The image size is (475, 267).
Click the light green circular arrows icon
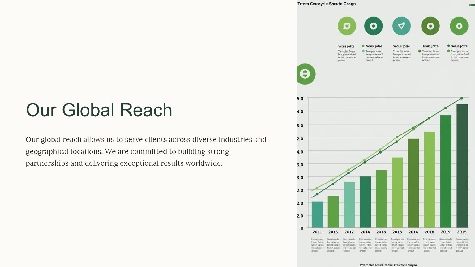pos(347,26)
